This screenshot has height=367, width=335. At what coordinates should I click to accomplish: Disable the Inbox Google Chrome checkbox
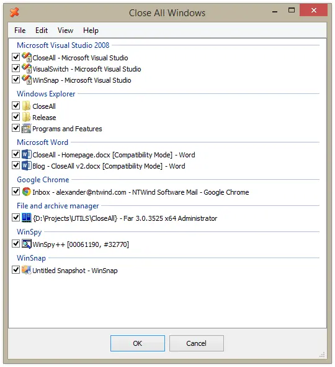pyautogui.click(x=16, y=191)
